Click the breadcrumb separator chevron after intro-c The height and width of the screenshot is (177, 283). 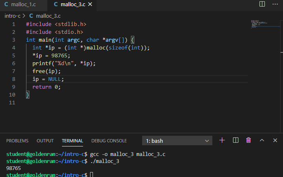[x=24, y=16]
